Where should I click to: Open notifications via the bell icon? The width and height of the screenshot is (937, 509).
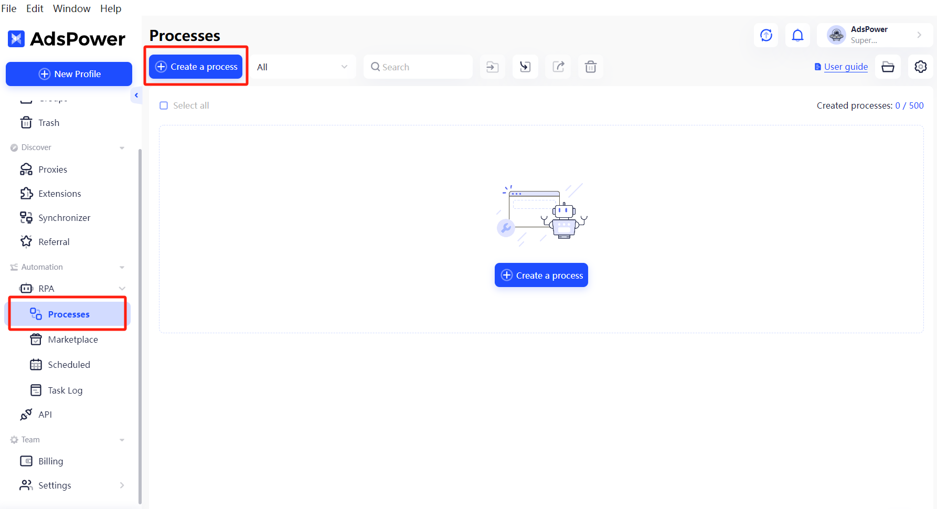click(797, 35)
